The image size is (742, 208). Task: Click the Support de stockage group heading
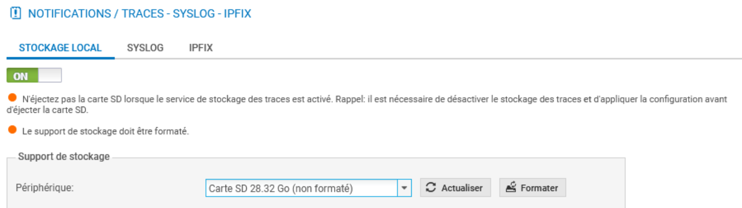[64, 157]
